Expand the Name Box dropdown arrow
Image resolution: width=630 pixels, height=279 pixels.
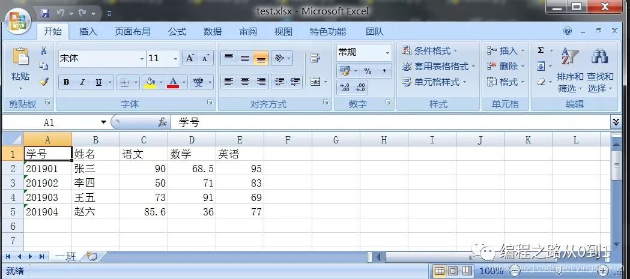(104, 122)
